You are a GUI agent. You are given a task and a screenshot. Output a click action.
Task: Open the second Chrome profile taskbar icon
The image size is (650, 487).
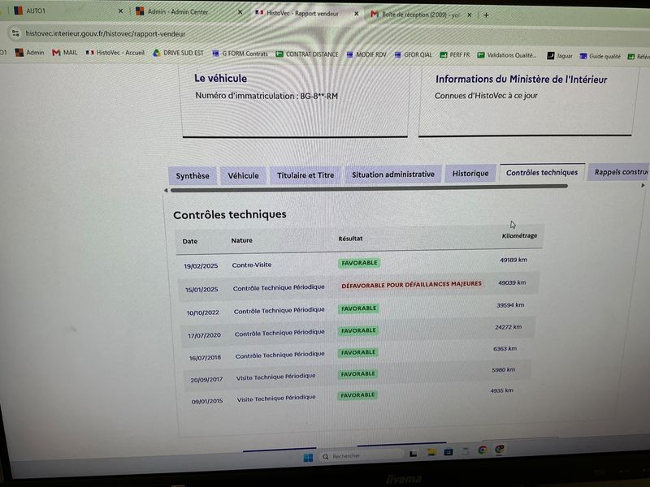[x=500, y=450]
